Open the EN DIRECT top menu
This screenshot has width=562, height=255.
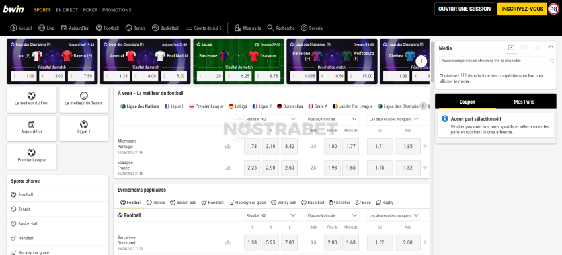coord(67,10)
